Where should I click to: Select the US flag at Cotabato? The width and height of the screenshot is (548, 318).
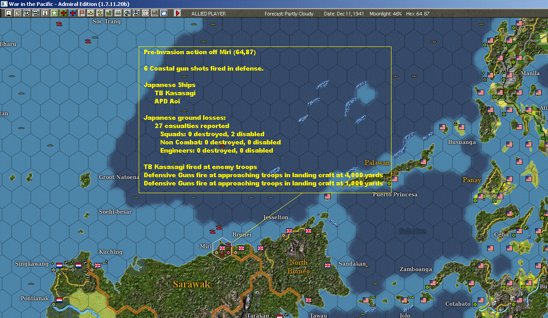(x=480, y=300)
